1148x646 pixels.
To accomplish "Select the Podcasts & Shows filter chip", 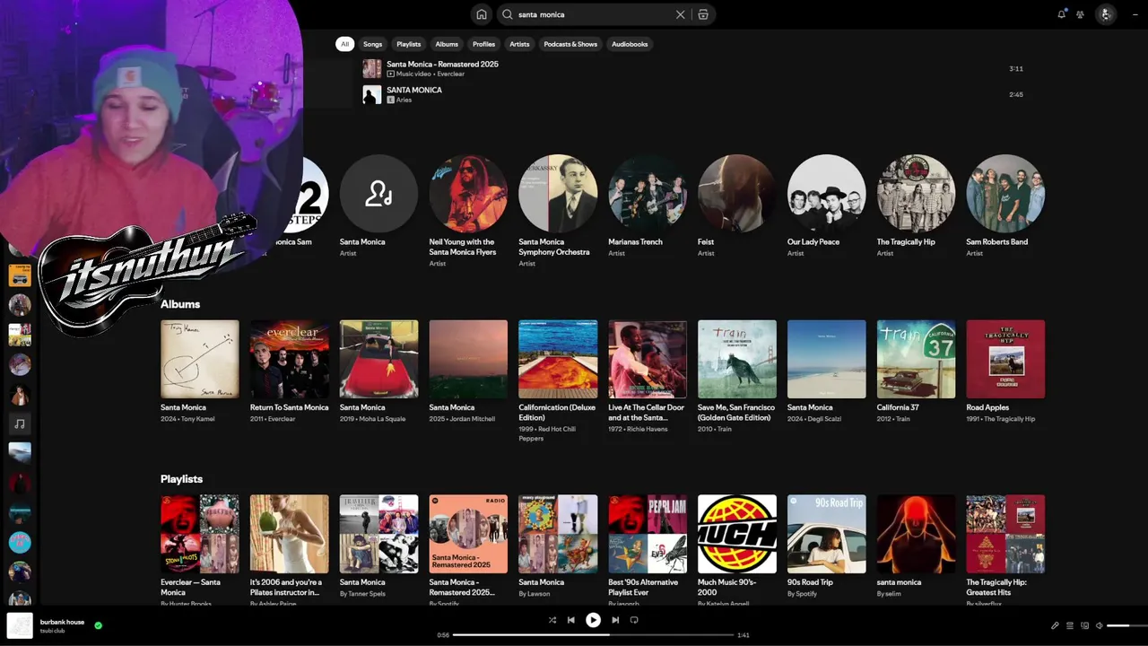I will click(570, 44).
